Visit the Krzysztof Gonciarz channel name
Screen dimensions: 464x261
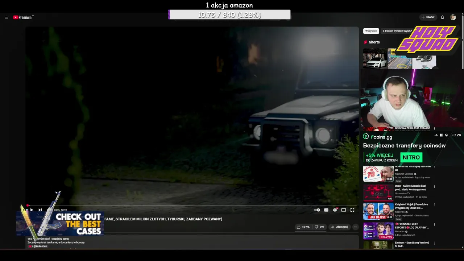pos(404,174)
